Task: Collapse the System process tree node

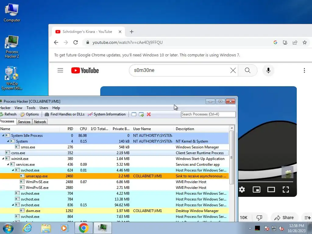Action: 8,141
